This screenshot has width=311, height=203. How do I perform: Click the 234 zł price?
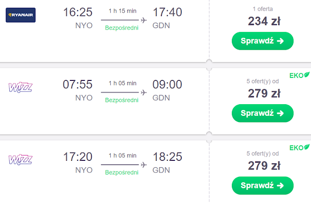263,20
